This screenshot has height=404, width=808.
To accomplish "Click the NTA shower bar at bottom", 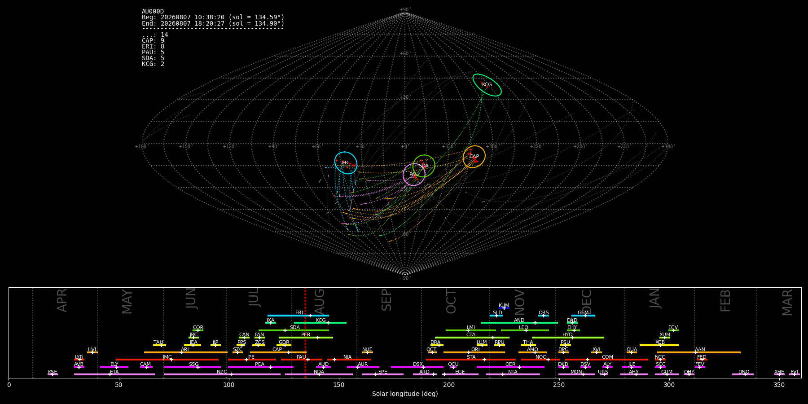I will click(x=513, y=374).
